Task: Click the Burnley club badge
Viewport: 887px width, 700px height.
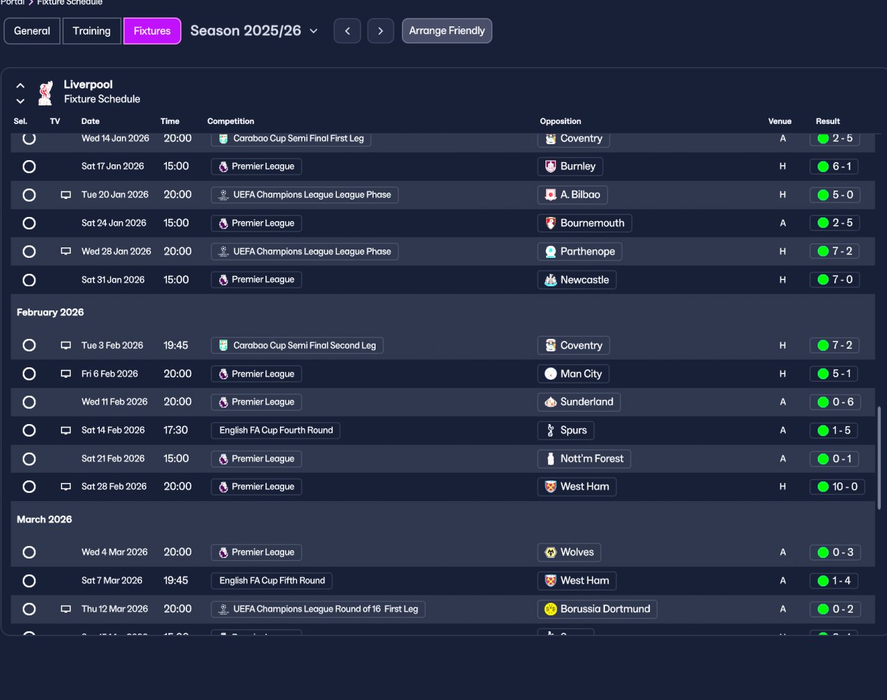Action: point(551,166)
